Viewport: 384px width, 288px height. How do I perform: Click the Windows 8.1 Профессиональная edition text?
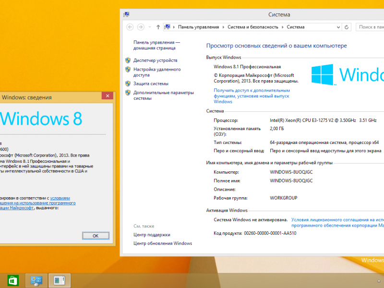(x=247, y=67)
